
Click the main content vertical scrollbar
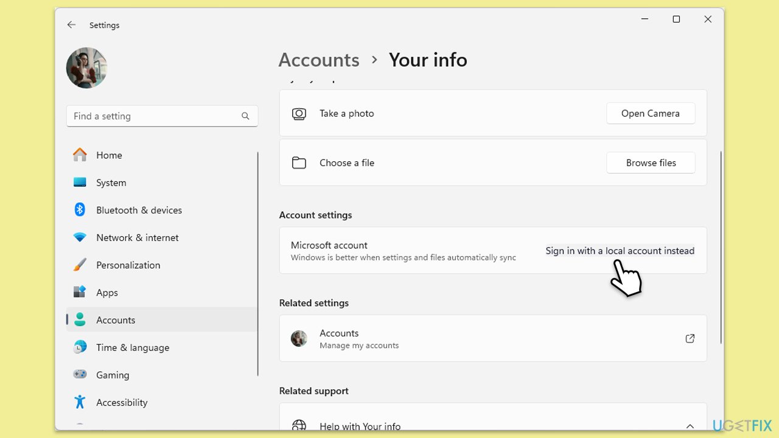(x=721, y=247)
